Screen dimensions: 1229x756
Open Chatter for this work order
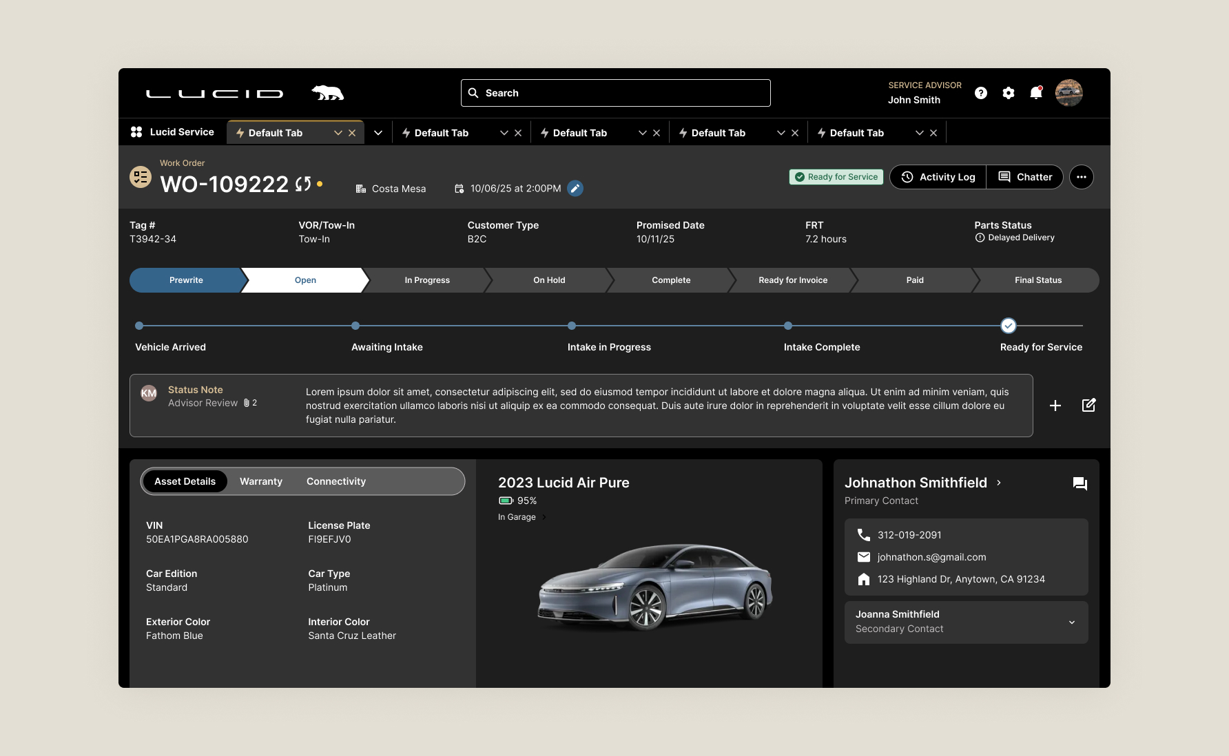(1025, 177)
